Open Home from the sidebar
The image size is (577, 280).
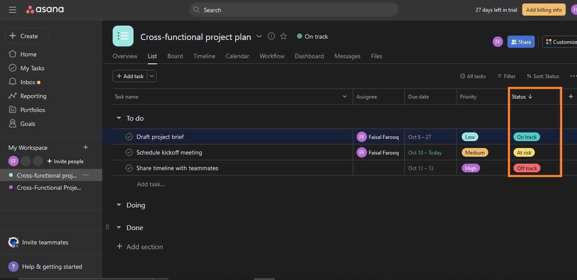click(x=28, y=54)
